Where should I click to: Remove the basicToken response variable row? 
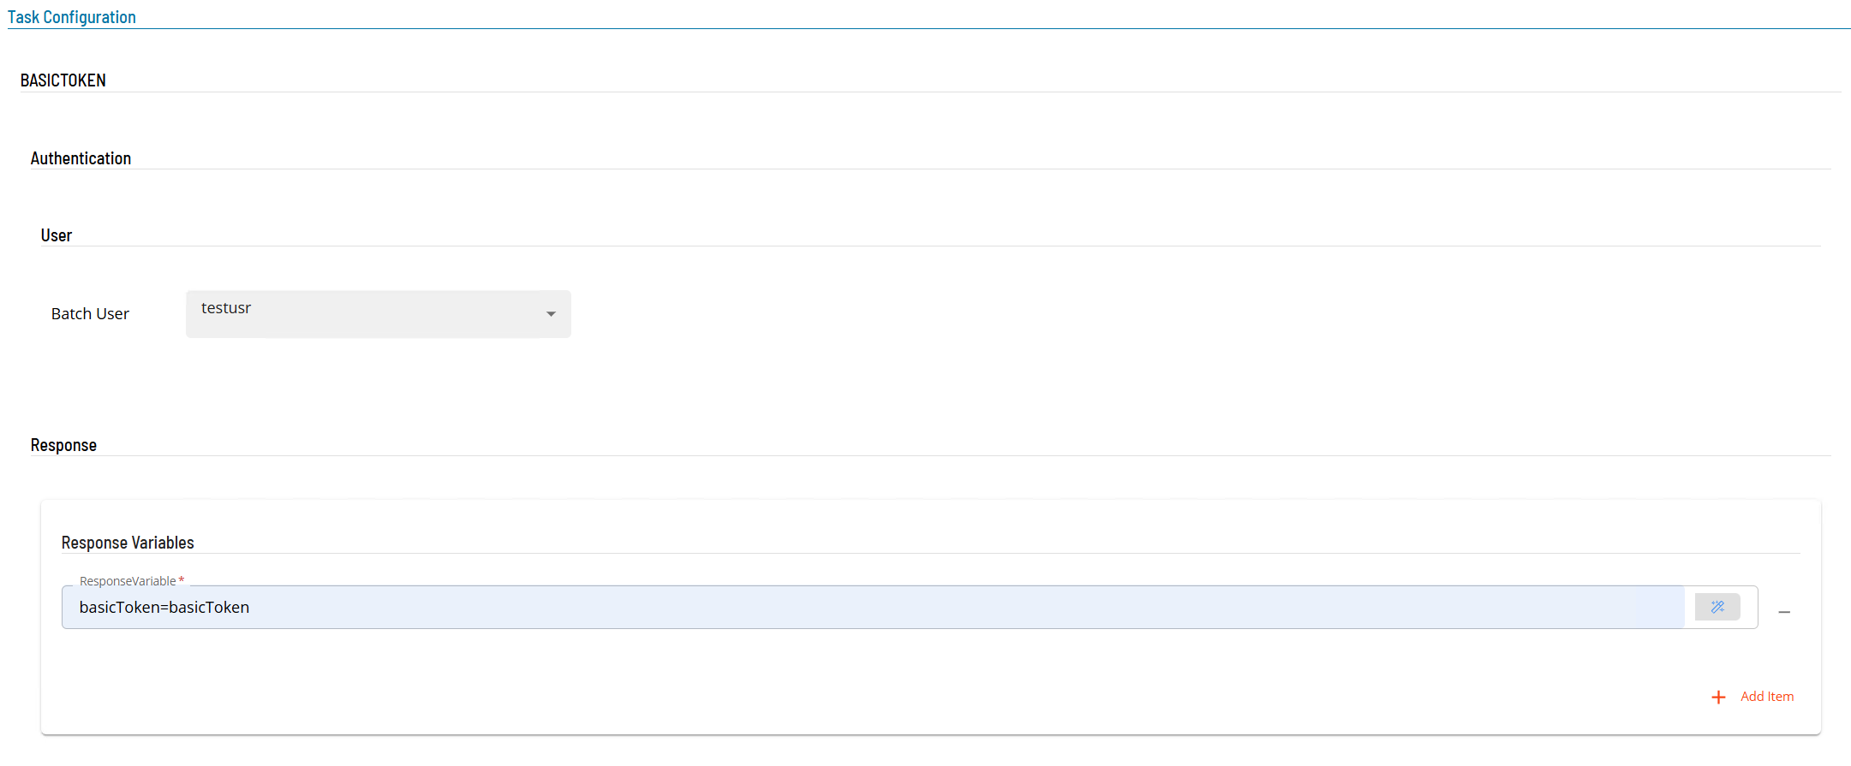pyautogui.click(x=1784, y=612)
